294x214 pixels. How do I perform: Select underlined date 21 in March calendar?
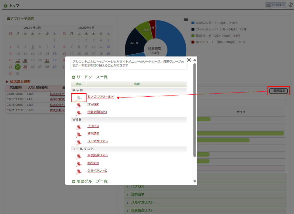coord(47,60)
